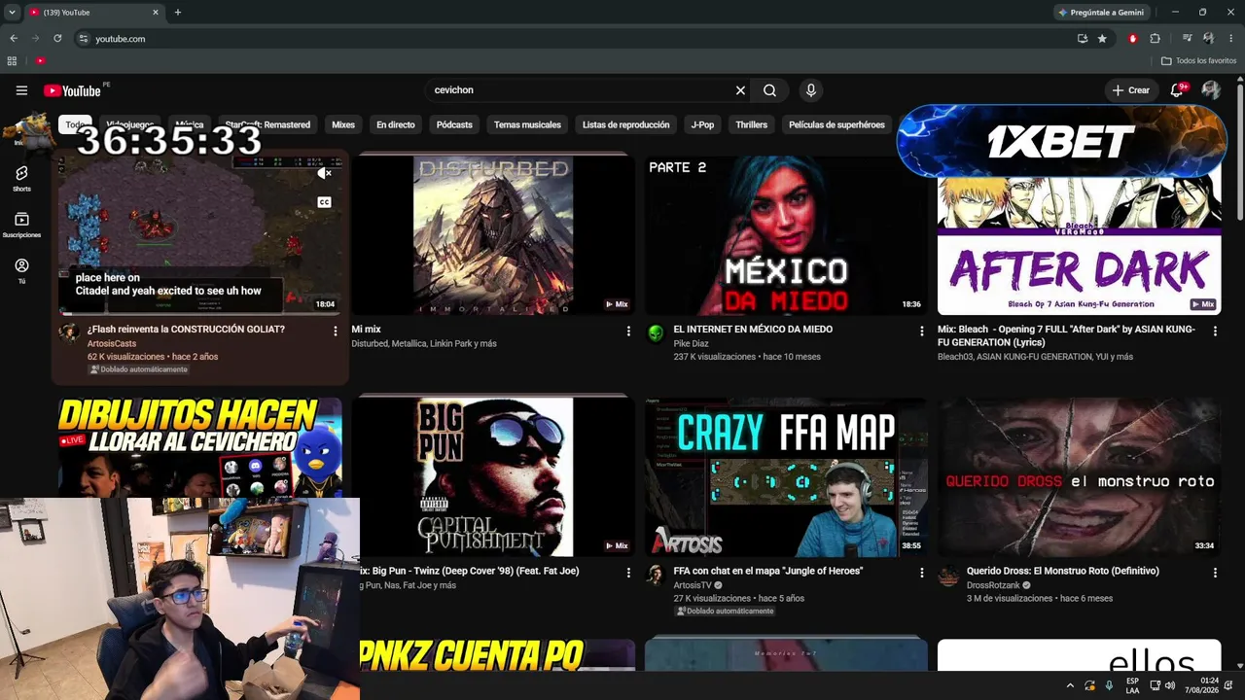The width and height of the screenshot is (1245, 700).
Task: Open the apps grid in bookmarks bar
Action: coord(12,61)
